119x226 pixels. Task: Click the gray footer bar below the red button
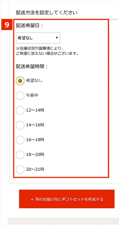click(x=63, y=222)
